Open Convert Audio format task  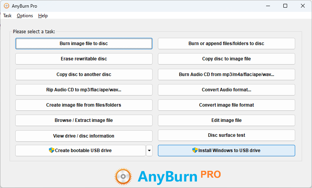pyautogui.click(x=226, y=90)
